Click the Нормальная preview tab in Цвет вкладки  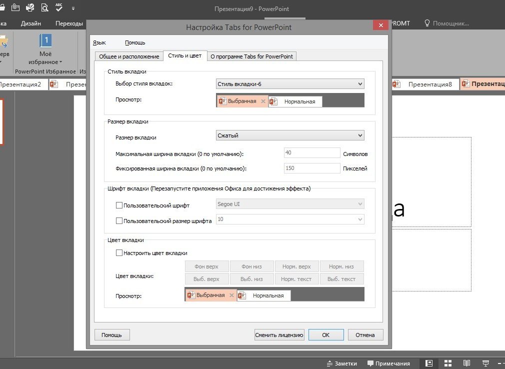pos(264,295)
